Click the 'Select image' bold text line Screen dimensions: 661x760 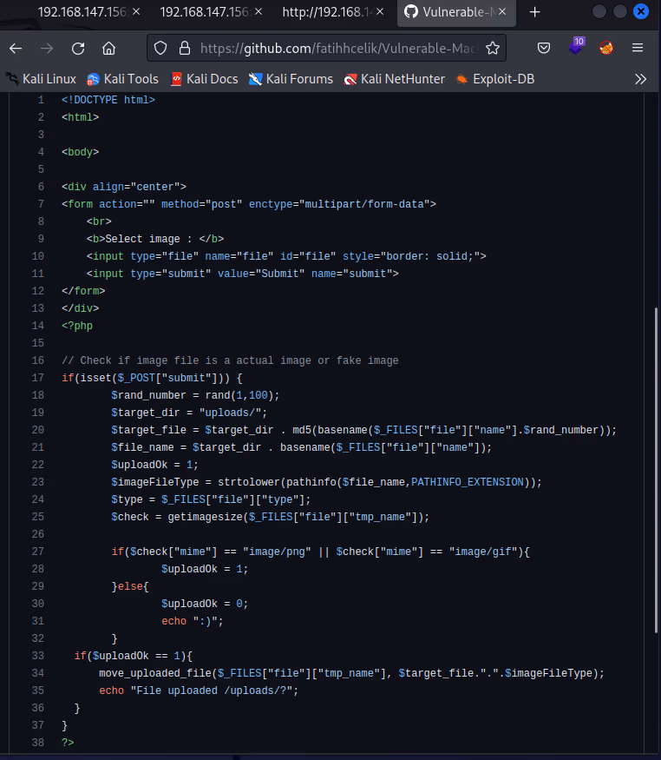[x=155, y=239]
